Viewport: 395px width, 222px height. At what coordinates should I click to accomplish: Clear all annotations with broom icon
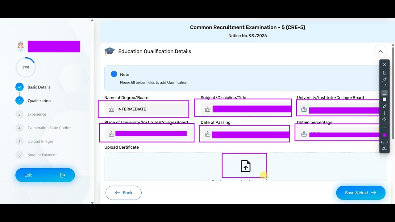385,149
